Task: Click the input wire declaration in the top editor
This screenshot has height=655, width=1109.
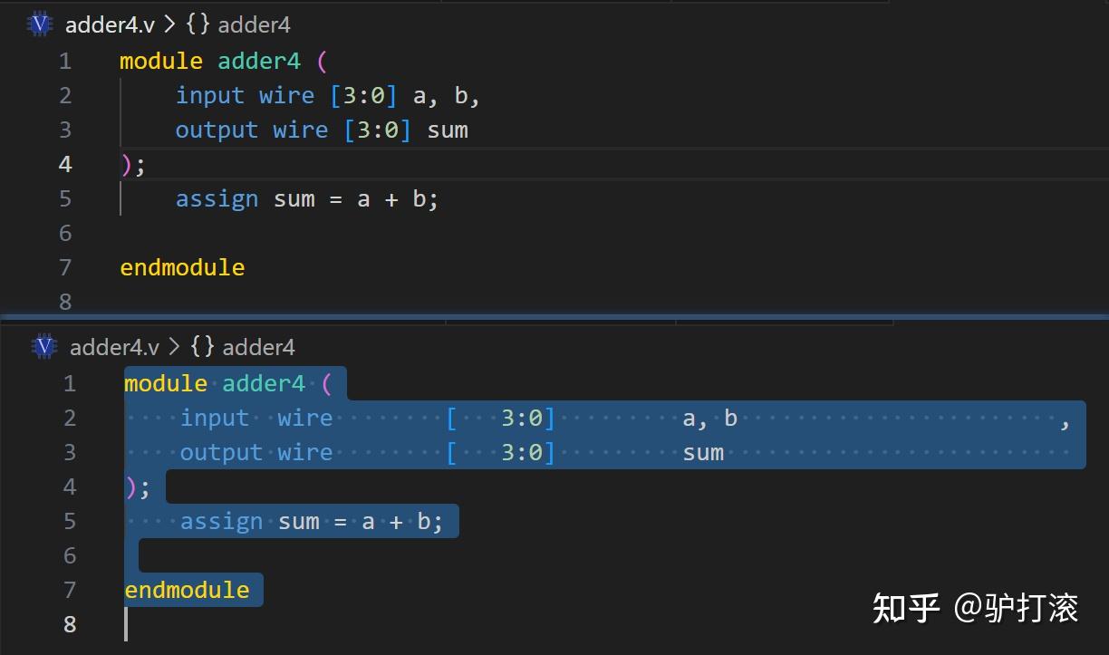Action: [246, 95]
